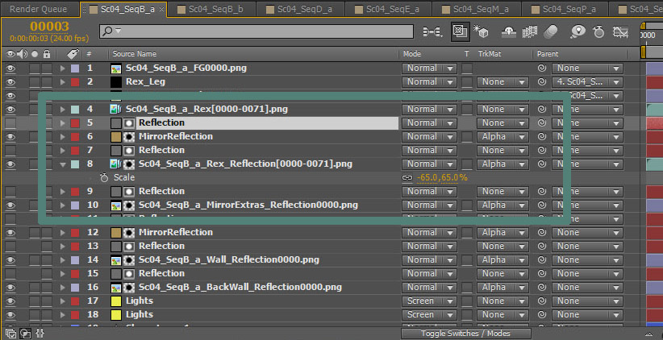This screenshot has width=663, height=340.
Task: Click parent pick whip for Lights layer 17
Action: tap(542, 301)
